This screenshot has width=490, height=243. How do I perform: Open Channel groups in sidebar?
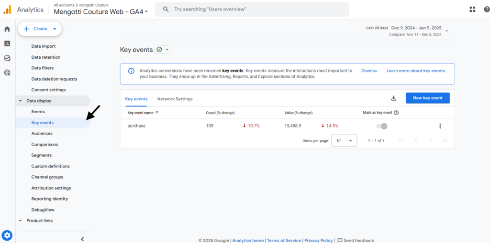[x=47, y=177]
